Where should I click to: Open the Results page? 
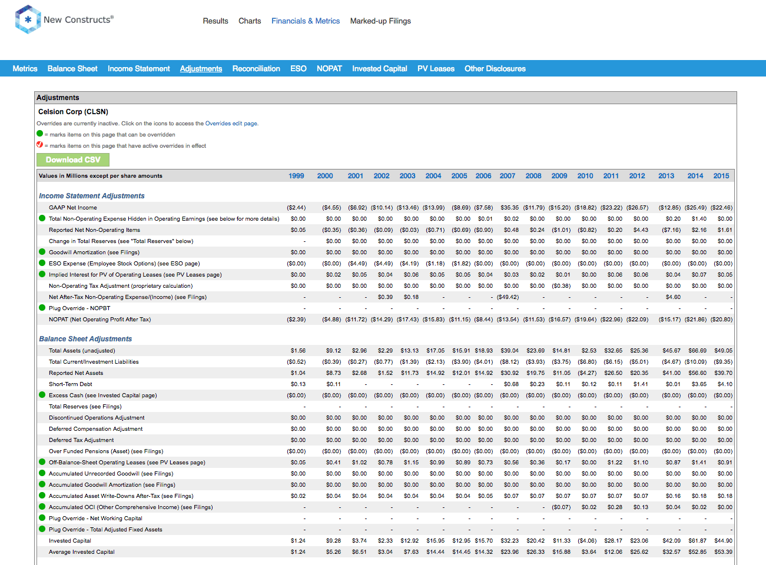(x=215, y=21)
